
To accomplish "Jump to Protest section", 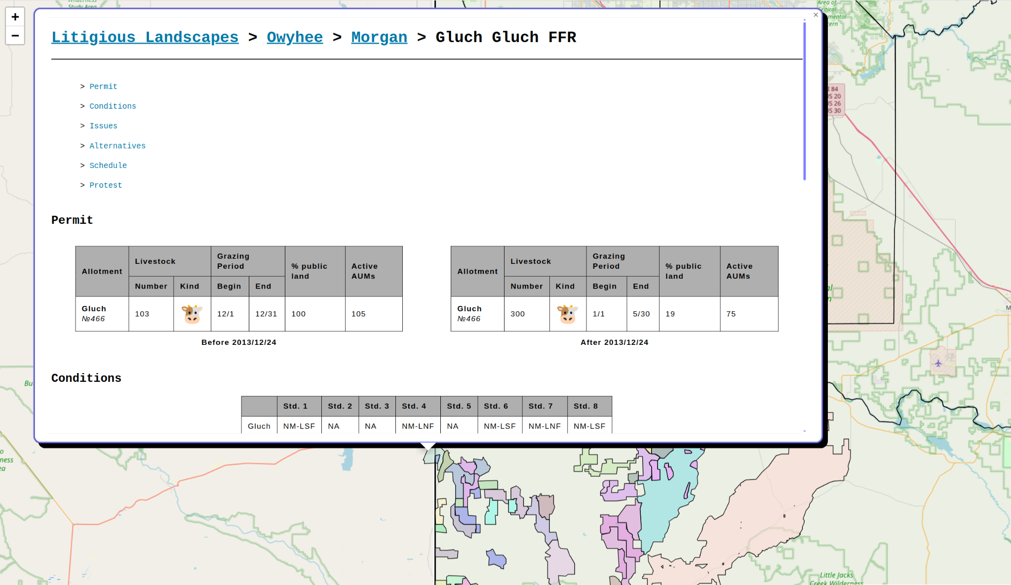I will point(106,185).
